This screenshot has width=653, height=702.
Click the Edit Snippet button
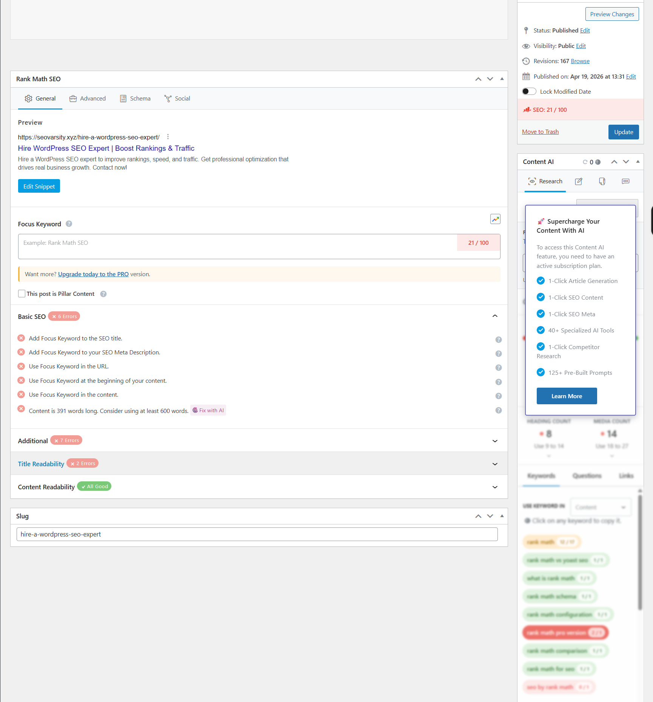39,186
